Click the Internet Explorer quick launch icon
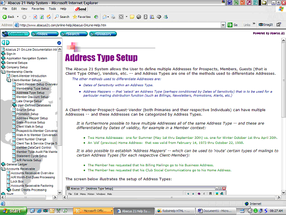The image size is (286, 215). coord(39,211)
